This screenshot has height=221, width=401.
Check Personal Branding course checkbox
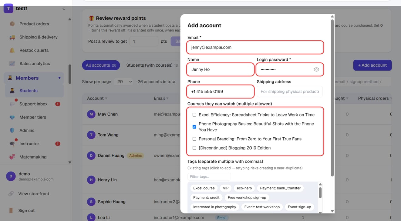tap(194, 139)
